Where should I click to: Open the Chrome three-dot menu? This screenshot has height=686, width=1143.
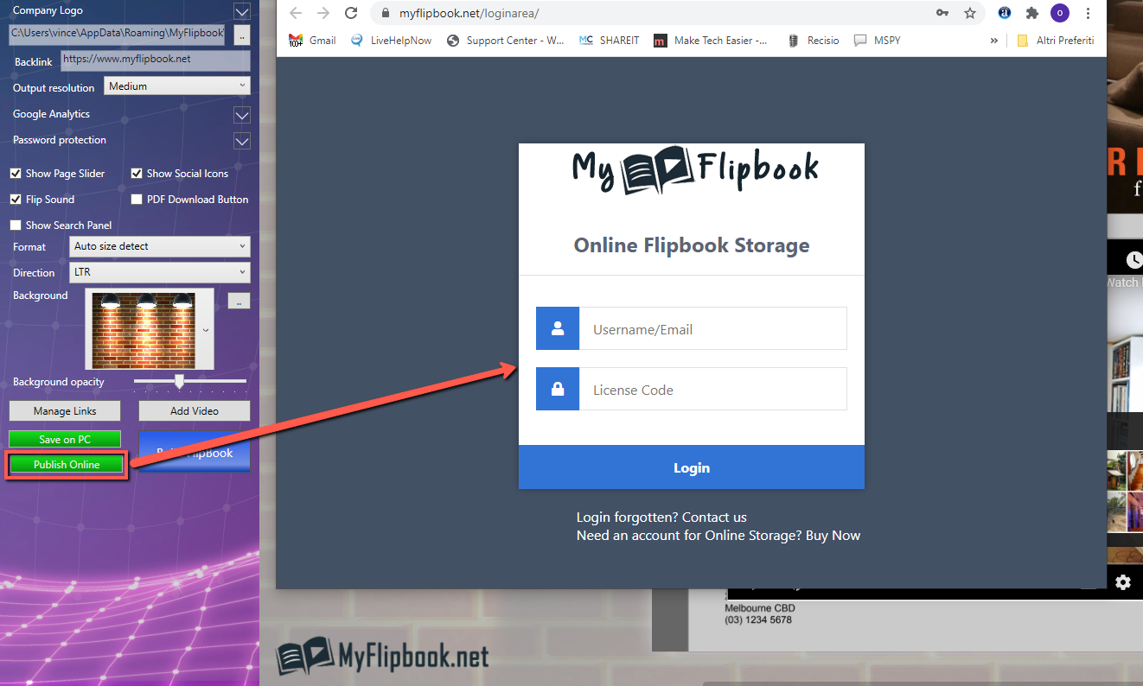click(x=1088, y=14)
